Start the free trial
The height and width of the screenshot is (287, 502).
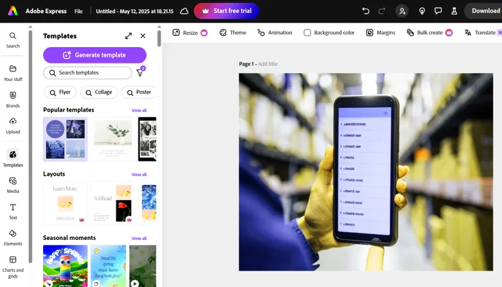pos(226,11)
